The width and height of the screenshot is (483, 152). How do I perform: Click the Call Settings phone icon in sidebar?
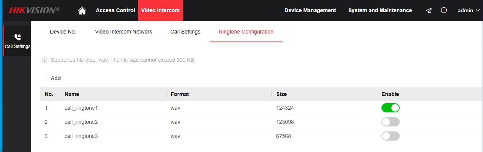tap(18, 37)
